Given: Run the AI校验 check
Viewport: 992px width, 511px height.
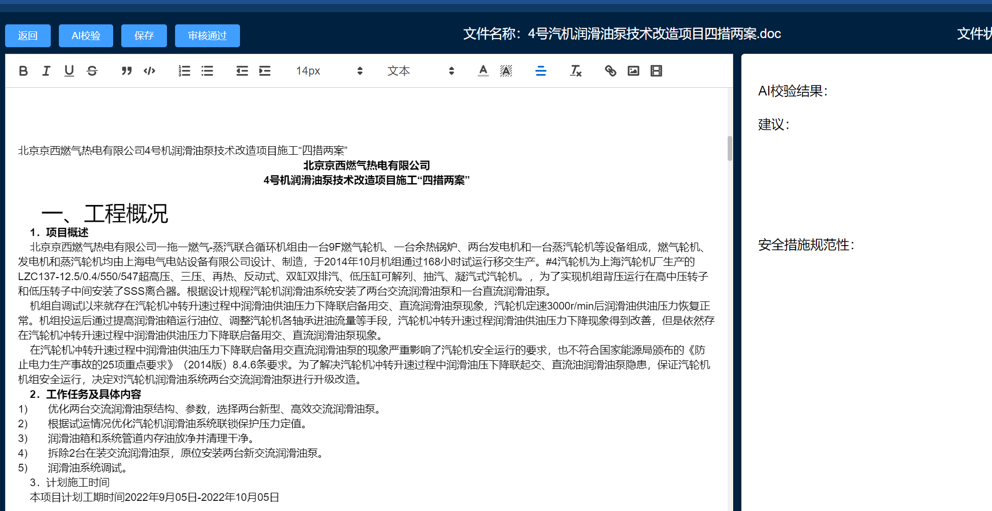Looking at the screenshot, I should point(86,36).
